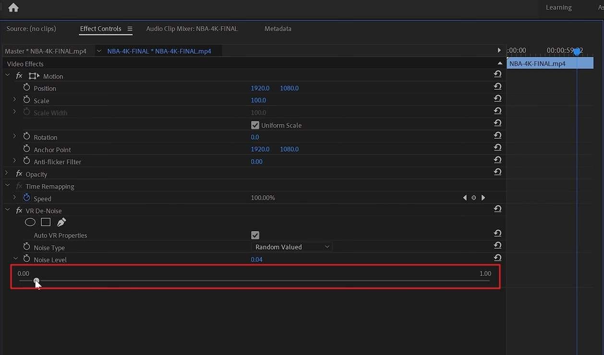Viewport: 604px width, 355px height.
Task: Toggle the Auto VR Properties checkbox
Action: (255, 235)
